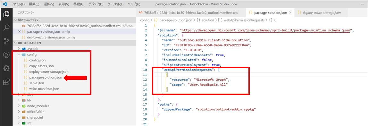Open the bug-shaped Run and Debug icon
This screenshot has width=368, height=126.
pyautogui.click(x=6, y=69)
